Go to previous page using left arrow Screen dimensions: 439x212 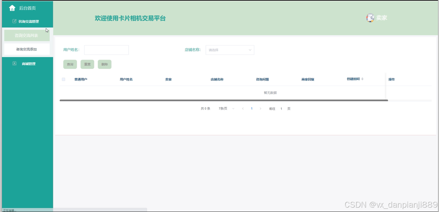(x=243, y=109)
